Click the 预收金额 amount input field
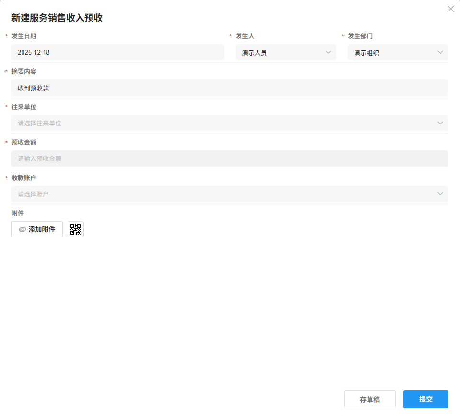This screenshot has height=418, width=460. coord(230,158)
